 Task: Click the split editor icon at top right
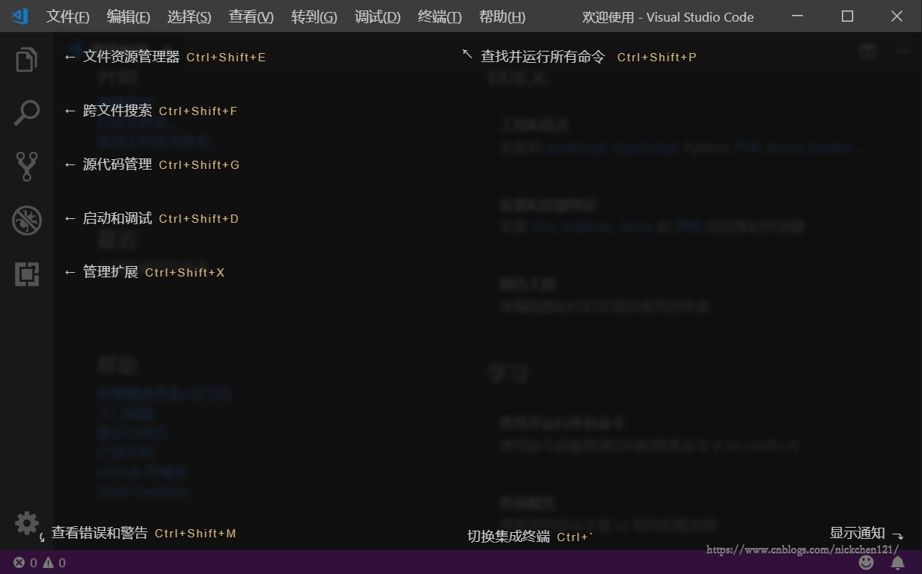pos(868,51)
